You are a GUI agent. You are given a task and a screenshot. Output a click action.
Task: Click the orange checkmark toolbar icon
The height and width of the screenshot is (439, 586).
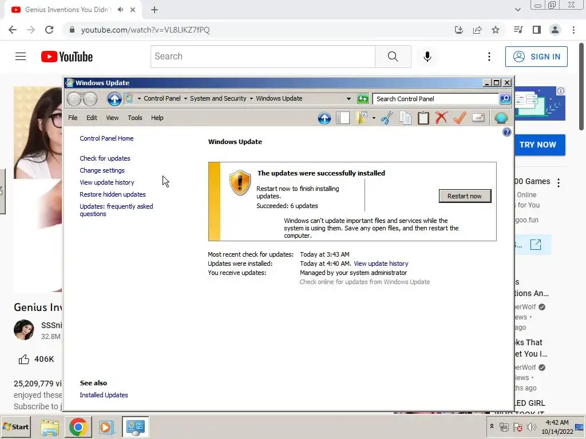(460, 118)
